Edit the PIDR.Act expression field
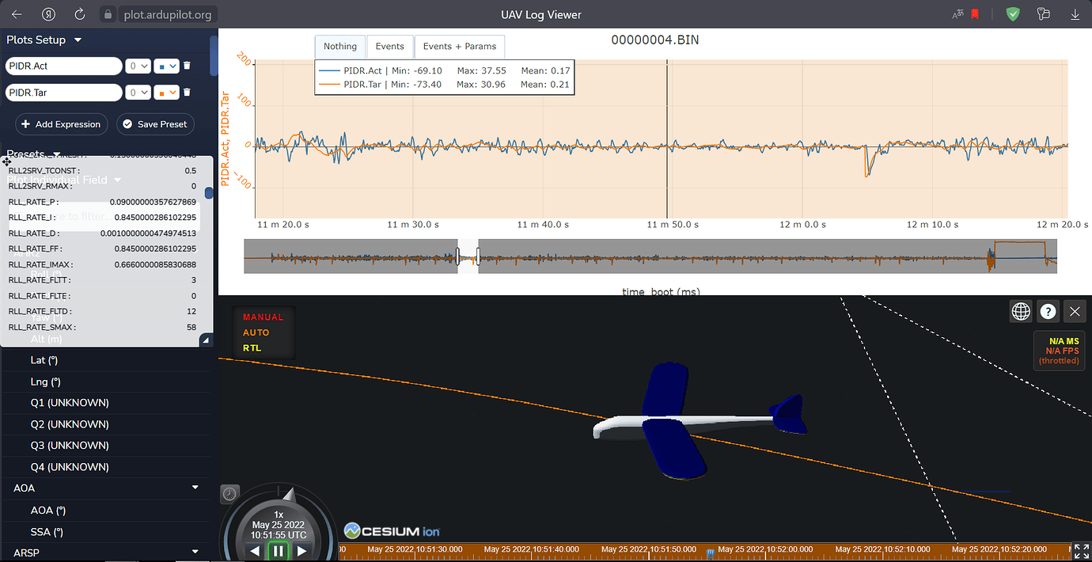Viewport: 1092px width, 562px height. [64, 66]
